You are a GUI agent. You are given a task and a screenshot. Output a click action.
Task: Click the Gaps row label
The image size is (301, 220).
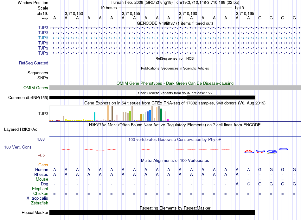pyautogui.click(x=43, y=165)
